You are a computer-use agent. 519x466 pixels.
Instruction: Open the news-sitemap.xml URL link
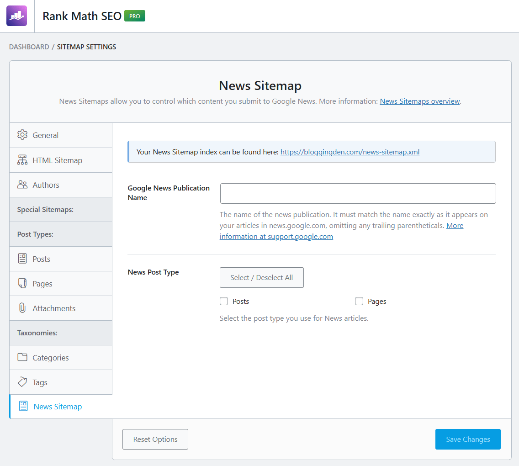pyautogui.click(x=350, y=152)
